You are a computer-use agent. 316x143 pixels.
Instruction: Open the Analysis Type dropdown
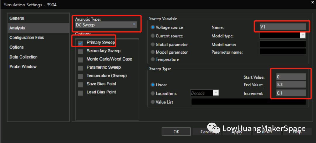pyautogui.click(x=106, y=25)
